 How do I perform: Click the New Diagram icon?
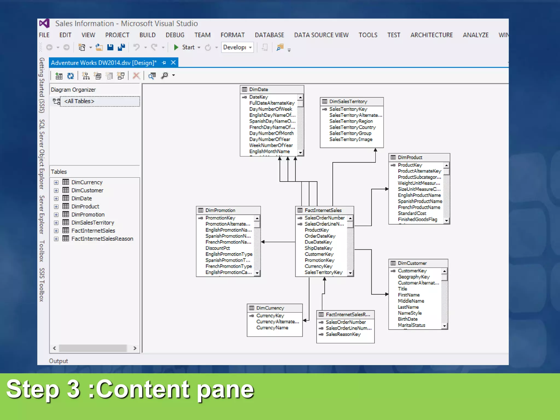tap(86, 76)
